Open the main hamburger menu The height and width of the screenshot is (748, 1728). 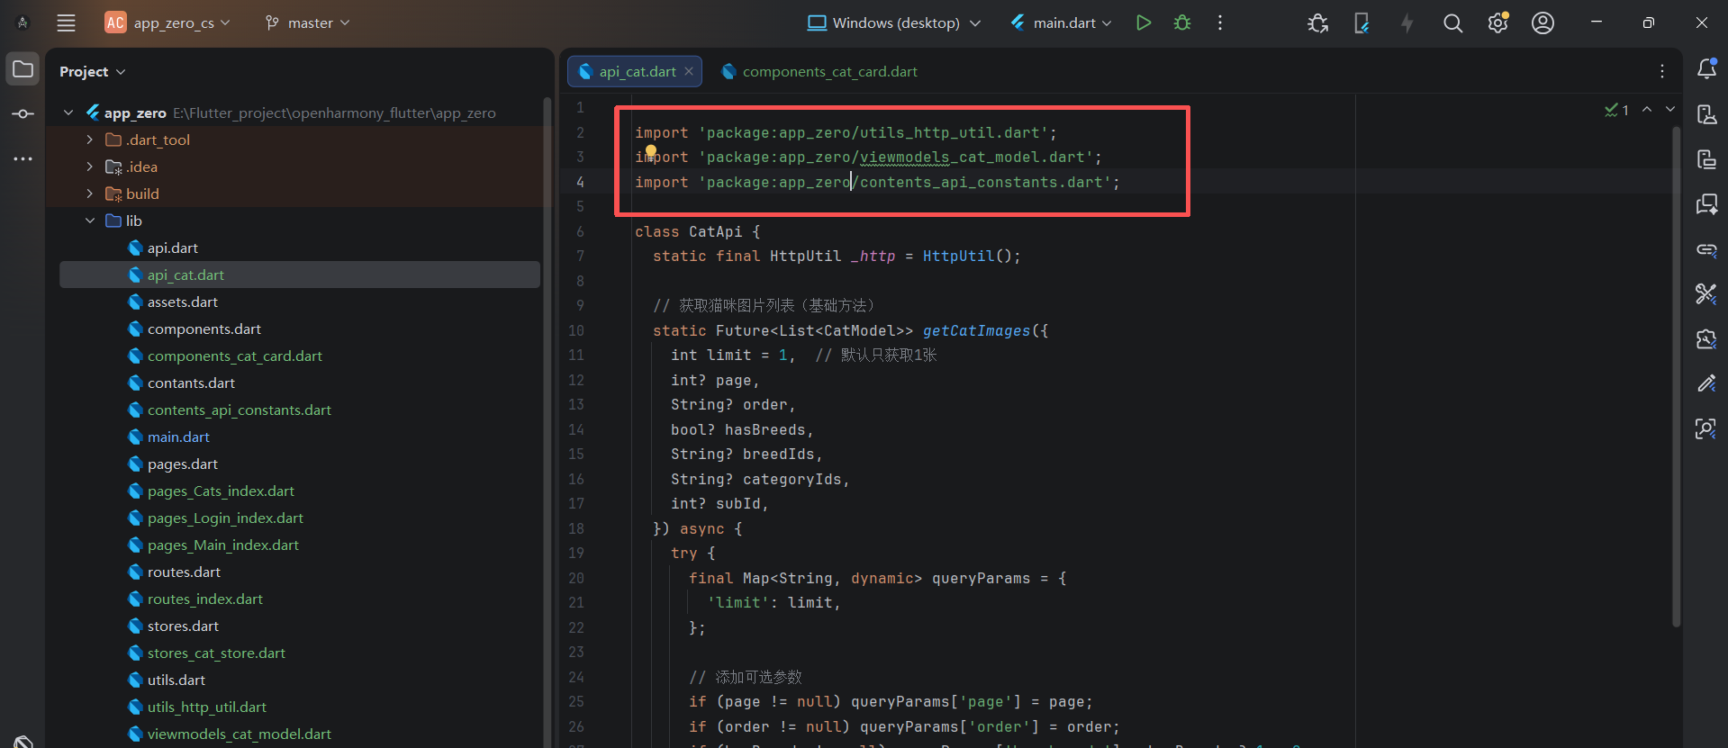point(66,23)
